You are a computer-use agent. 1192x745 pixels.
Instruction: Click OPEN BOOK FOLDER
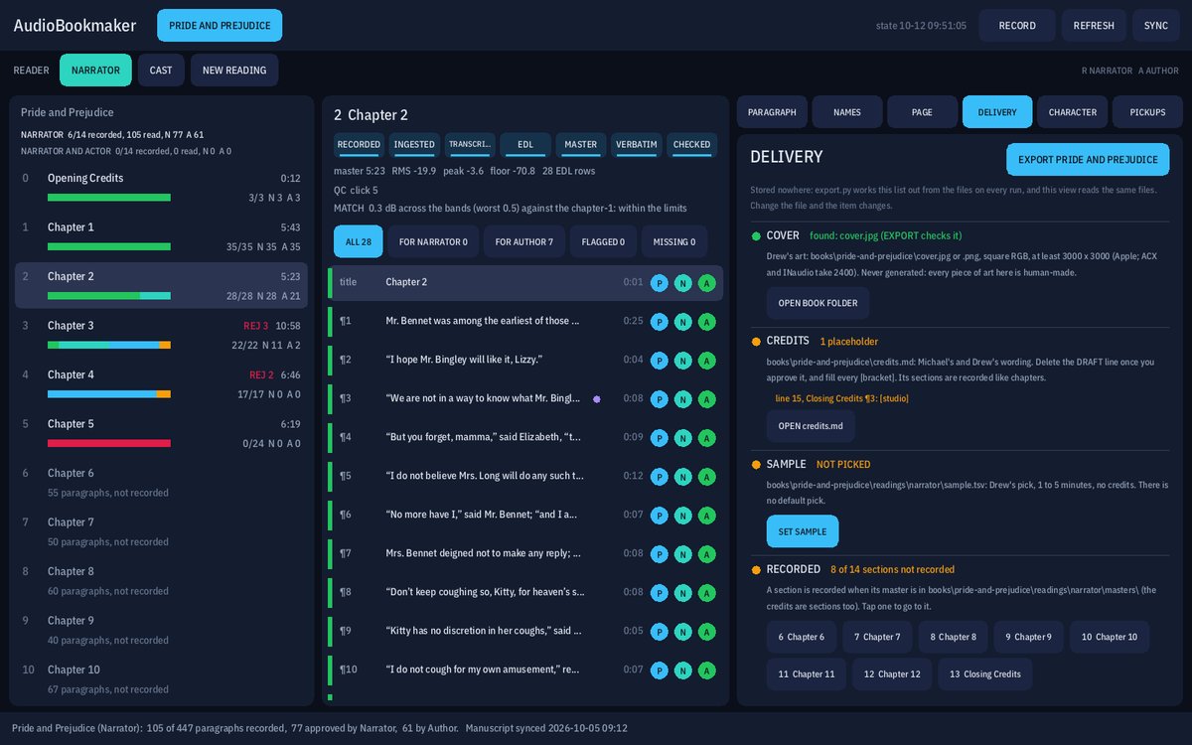tap(819, 304)
